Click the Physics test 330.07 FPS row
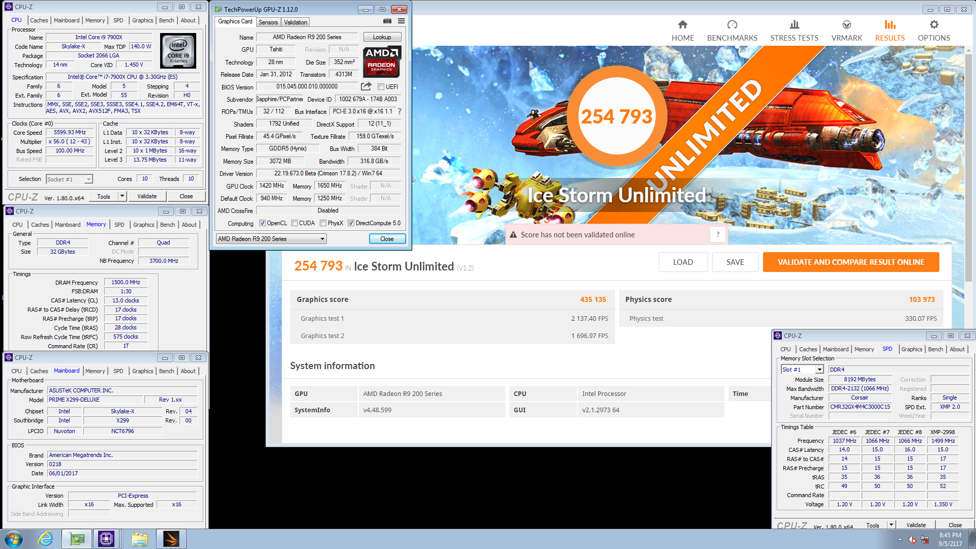976x549 pixels. (781, 318)
